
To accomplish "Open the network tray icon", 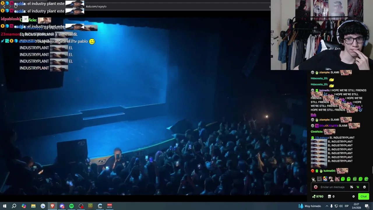I will 336,206.
